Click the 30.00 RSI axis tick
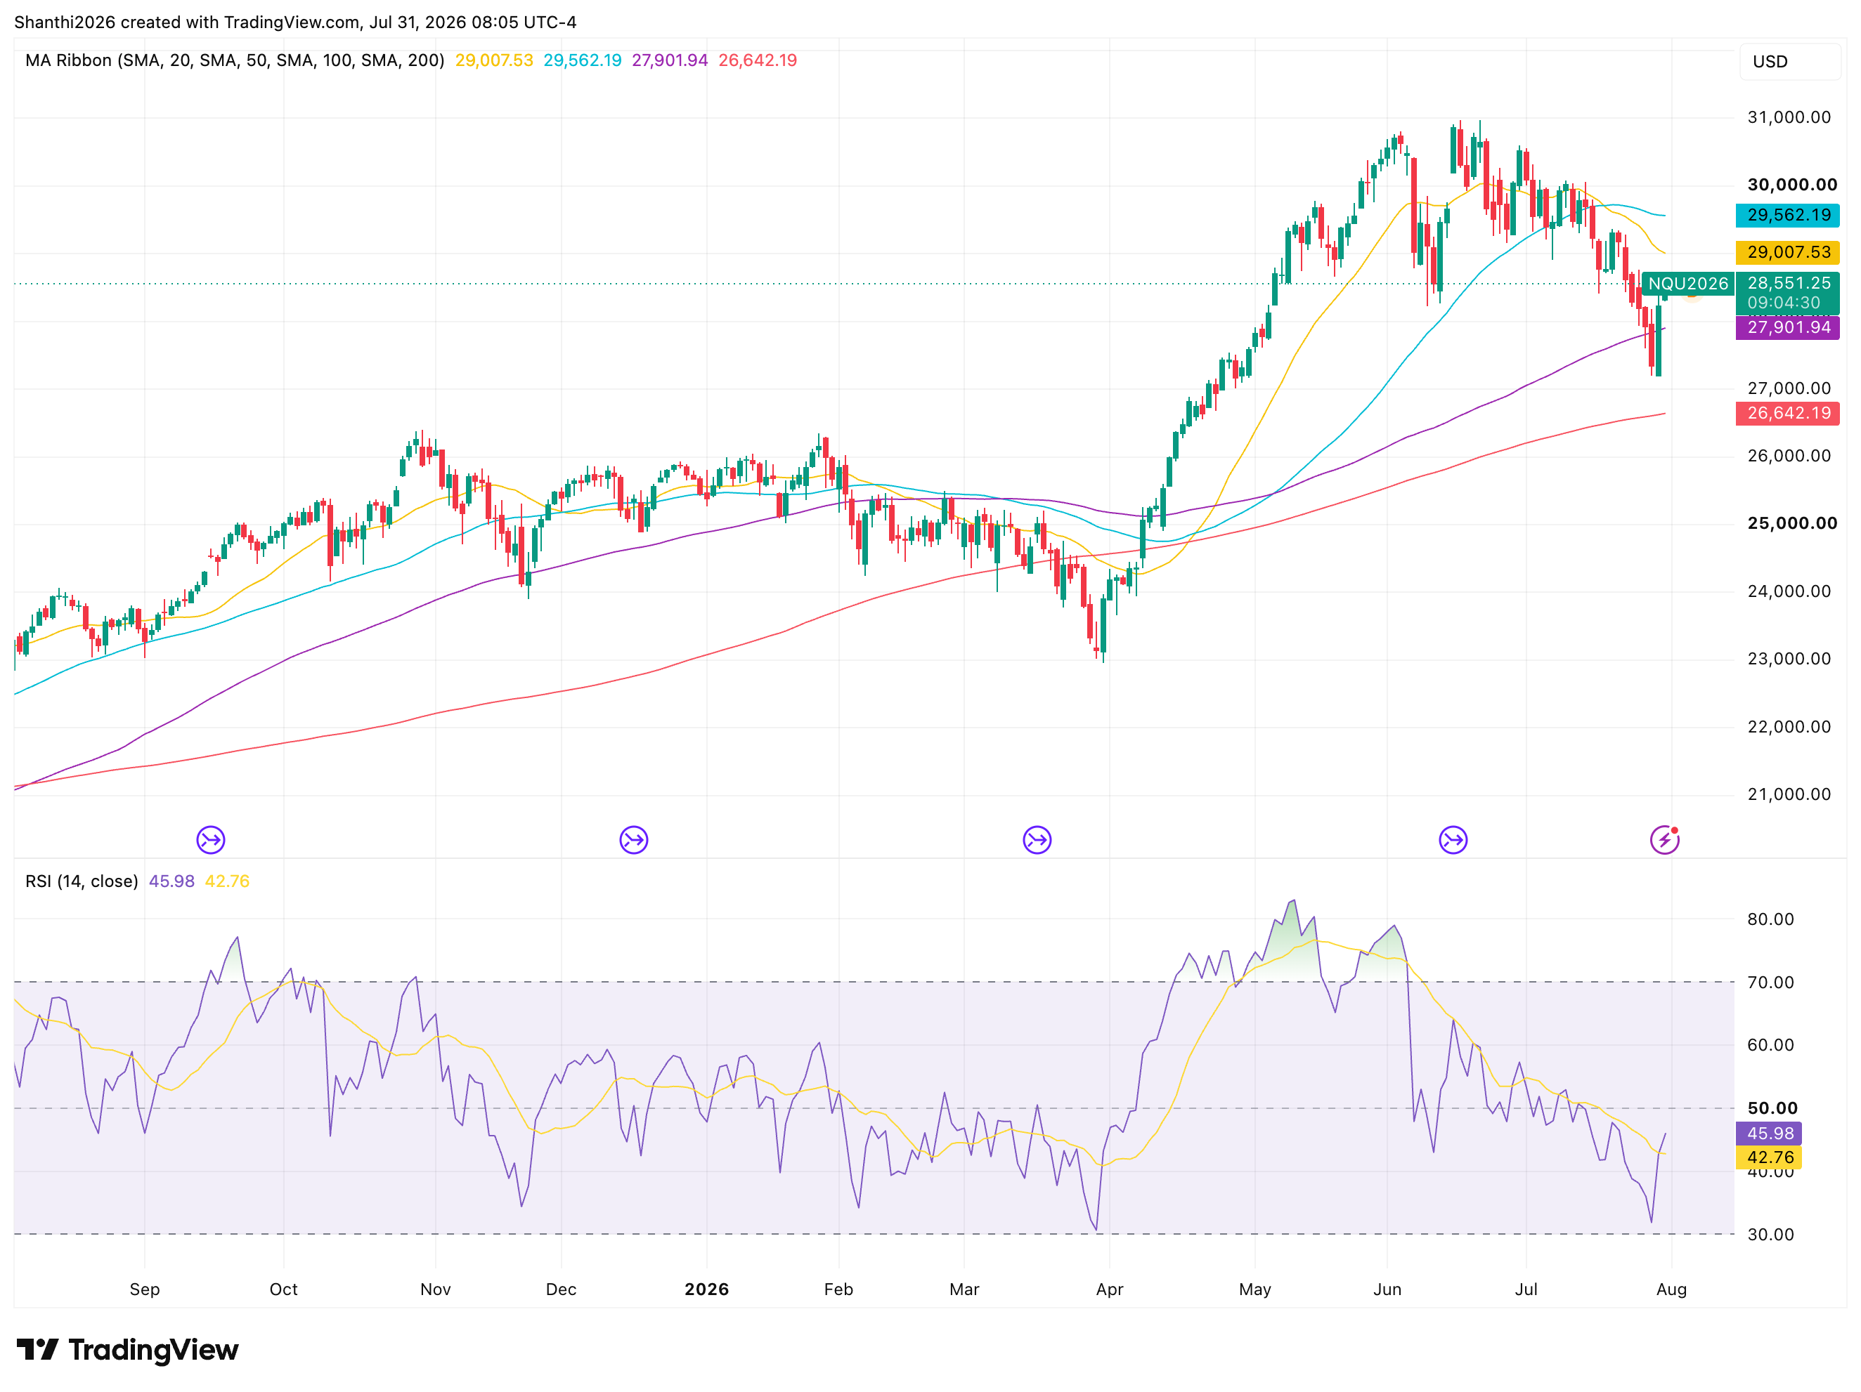The width and height of the screenshot is (1861, 1392). point(1770,1234)
